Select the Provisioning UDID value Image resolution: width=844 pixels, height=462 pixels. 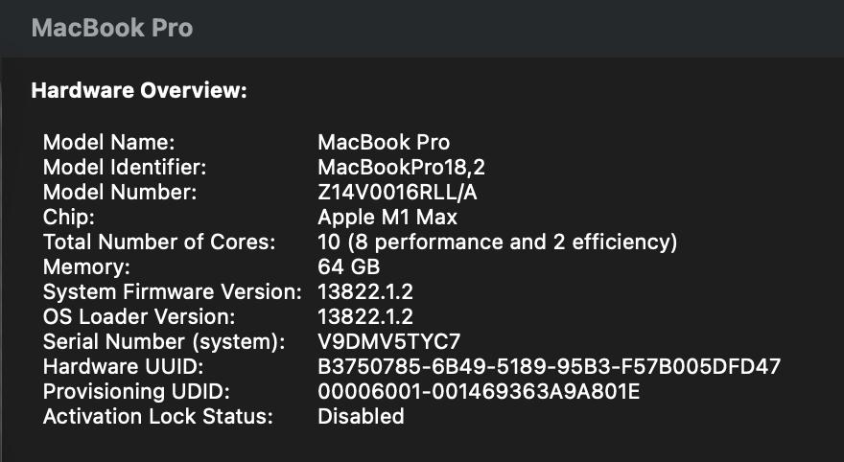[x=479, y=391]
